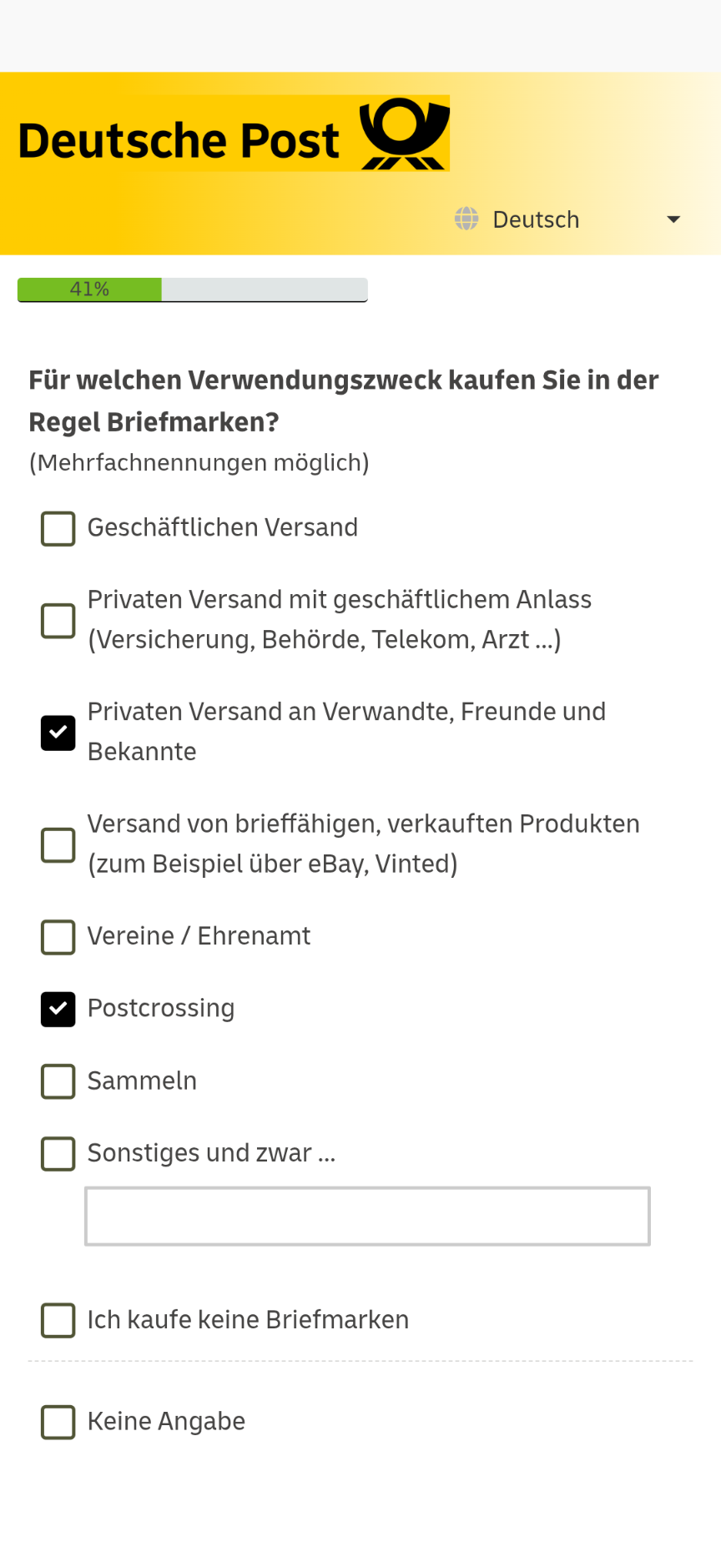Check Versand von brieffähigen Produkten checkbox
The height and width of the screenshot is (1562, 721).
click(58, 844)
